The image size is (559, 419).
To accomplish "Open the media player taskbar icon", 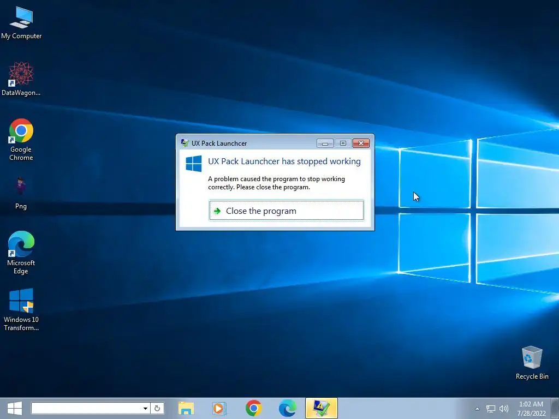I will tap(219, 408).
